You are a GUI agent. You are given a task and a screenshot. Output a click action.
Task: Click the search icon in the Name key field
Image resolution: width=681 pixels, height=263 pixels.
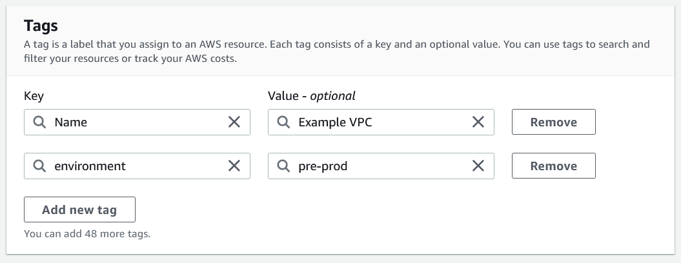[39, 122]
